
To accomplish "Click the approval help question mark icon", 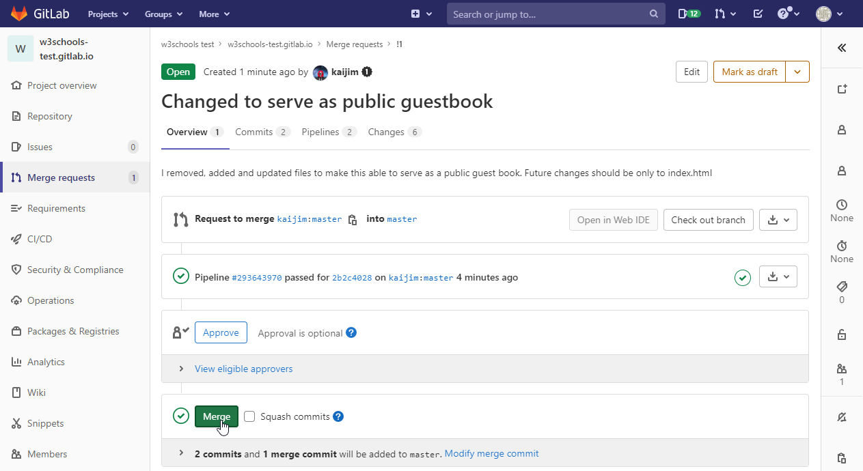I will pyautogui.click(x=351, y=333).
